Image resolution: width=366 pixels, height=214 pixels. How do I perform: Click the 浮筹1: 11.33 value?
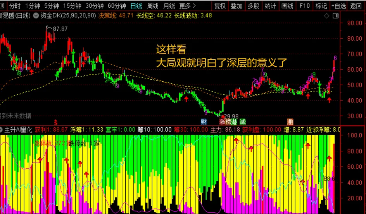click(x=86, y=129)
